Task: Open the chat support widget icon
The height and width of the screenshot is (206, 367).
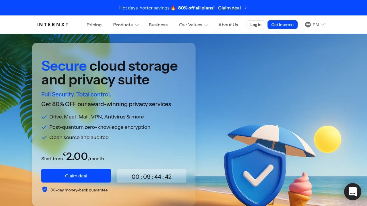Action: [352, 192]
